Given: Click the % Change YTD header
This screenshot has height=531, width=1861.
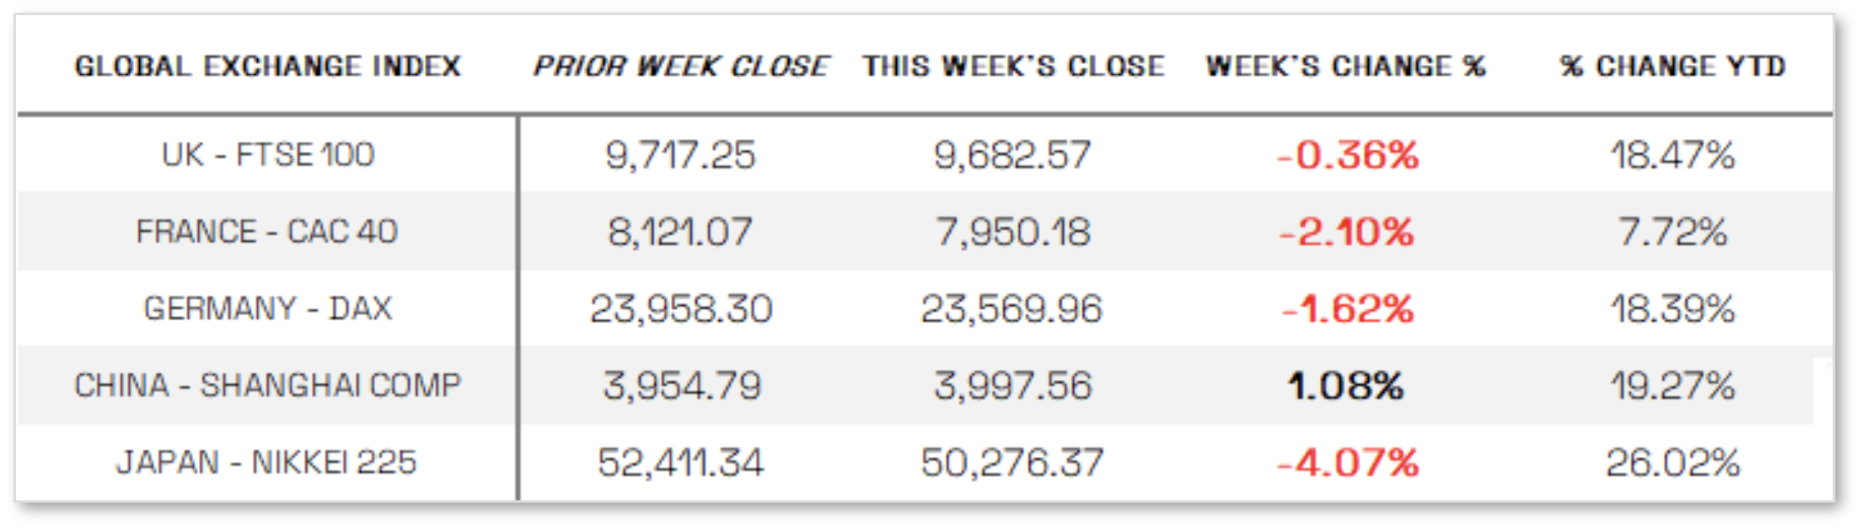Looking at the screenshot, I should pyautogui.click(x=1673, y=67).
